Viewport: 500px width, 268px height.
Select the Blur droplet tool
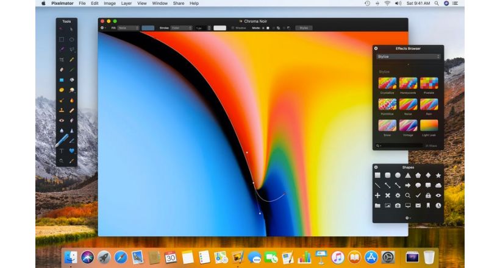tap(62, 131)
